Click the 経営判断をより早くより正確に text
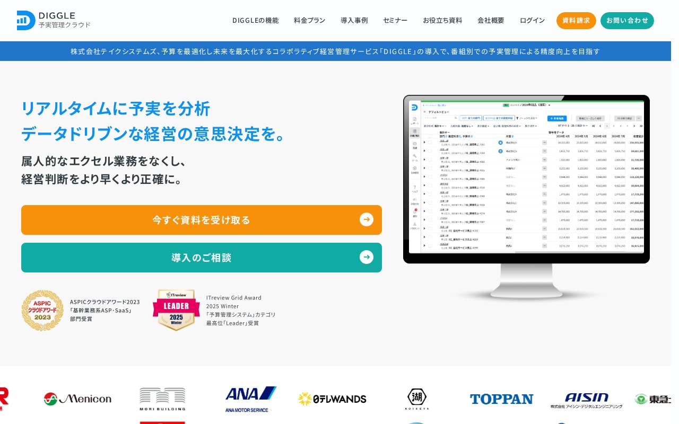Image resolution: width=679 pixels, height=424 pixels. pyautogui.click(x=102, y=179)
